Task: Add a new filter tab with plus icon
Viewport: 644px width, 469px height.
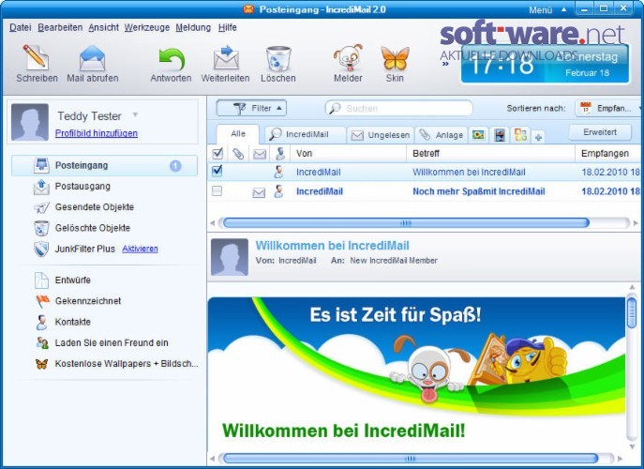Action: pos(538,137)
